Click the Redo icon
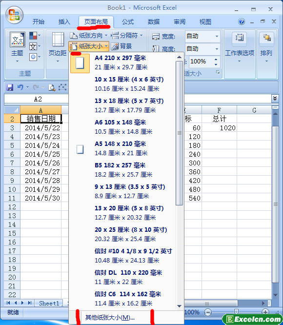This screenshot has width=283, height=325. pos(36,87)
